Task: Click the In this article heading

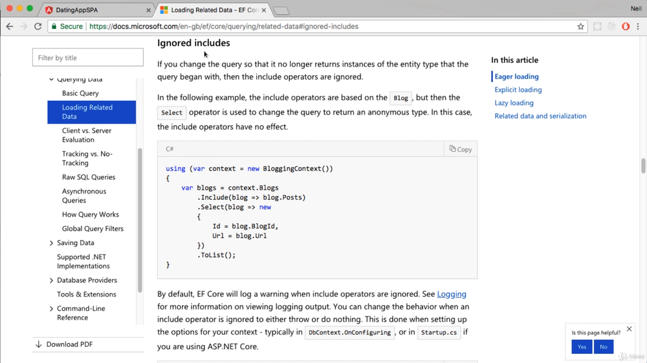Action: coord(514,60)
